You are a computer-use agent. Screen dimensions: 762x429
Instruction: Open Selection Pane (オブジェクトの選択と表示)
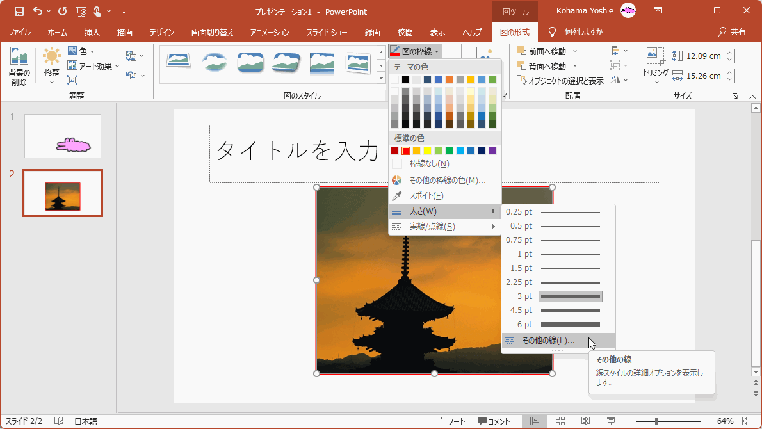[x=560, y=81]
